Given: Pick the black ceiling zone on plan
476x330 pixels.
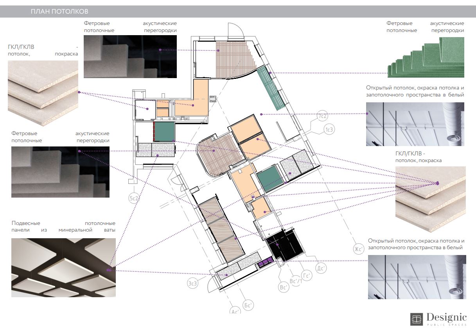Looking at the screenshot, I should (285, 244).
